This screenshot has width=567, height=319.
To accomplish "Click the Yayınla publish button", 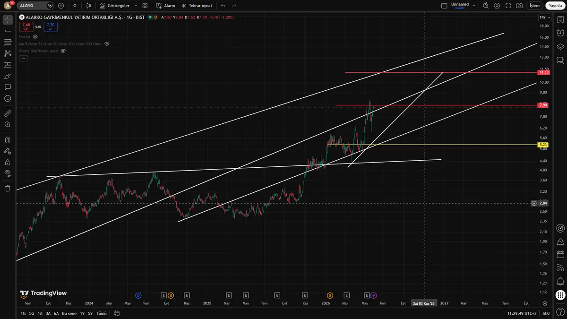I will click(555, 6).
